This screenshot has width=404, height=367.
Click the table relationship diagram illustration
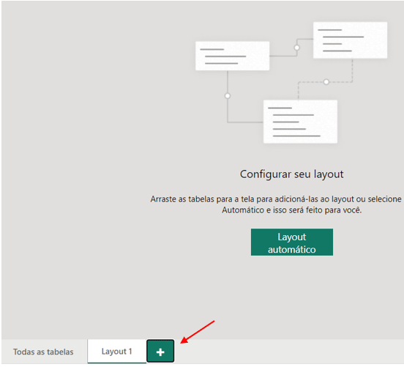(x=291, y=83)
